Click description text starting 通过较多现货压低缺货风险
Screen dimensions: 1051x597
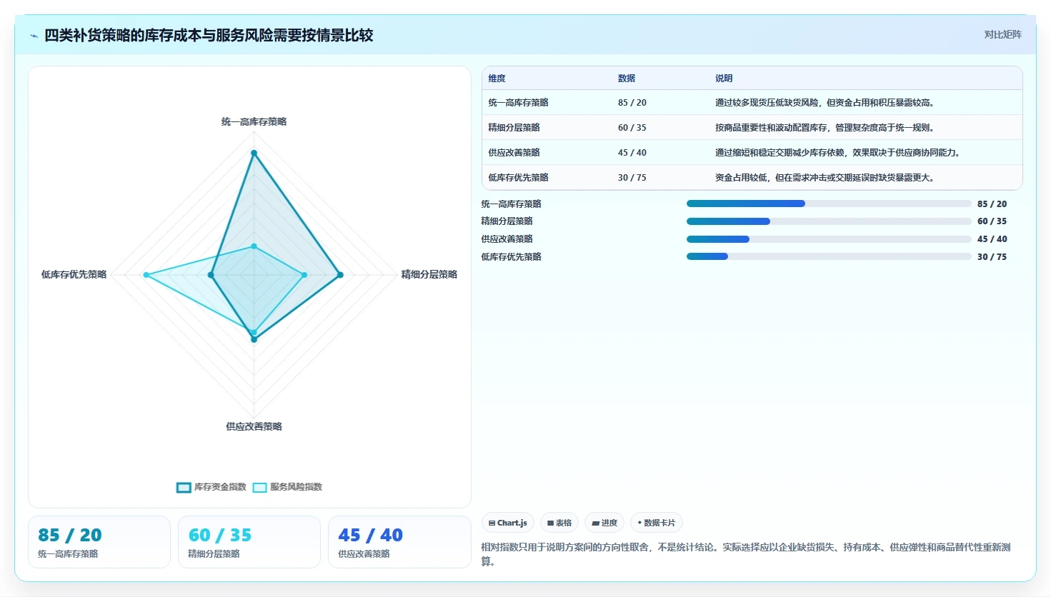coord(825,103)
